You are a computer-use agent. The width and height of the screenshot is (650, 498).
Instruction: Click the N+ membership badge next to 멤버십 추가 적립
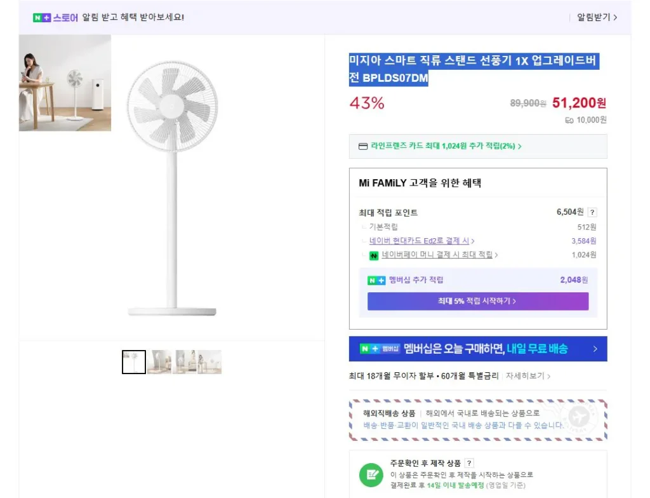[375, 279]
